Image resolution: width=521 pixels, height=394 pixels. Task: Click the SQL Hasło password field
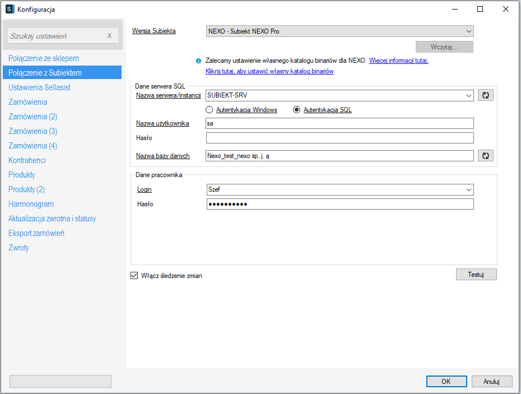(x=339, y=138)
